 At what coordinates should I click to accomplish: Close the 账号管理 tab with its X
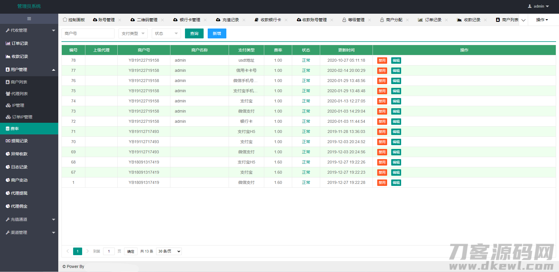pos(120,20)
